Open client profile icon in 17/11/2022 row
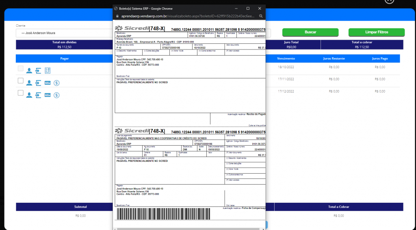This screenshot has height=230, width=416. (29, 83)
